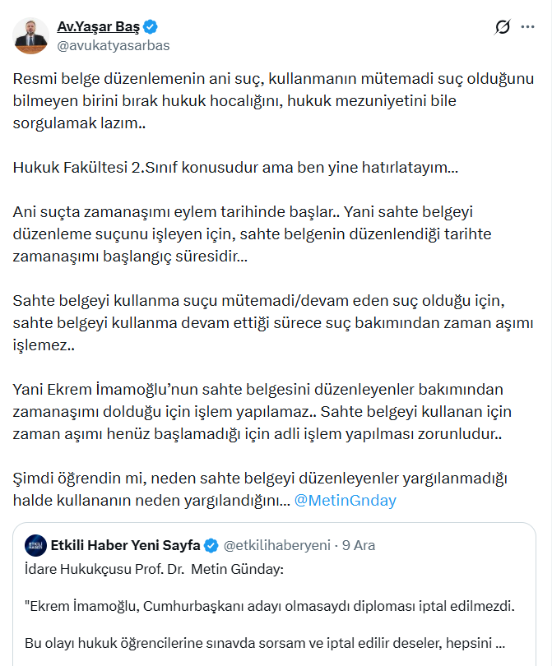Open the quoted post's "9 Ara" date
The width and height of the screenshot is (552, 666).
359,545
